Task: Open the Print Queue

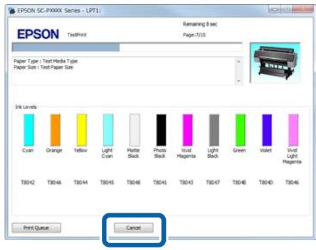Action: 37,228
